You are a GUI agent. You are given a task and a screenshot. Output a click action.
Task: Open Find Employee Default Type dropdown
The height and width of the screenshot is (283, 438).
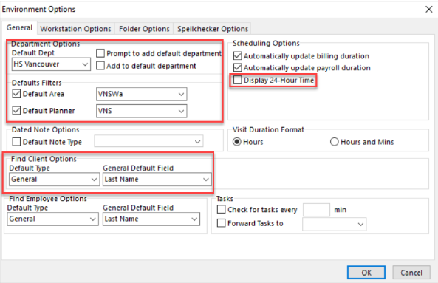click(x=52, y=219)
